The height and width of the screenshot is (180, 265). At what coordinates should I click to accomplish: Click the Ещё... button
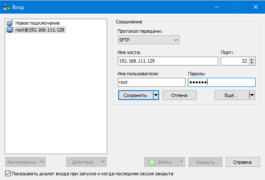232,95
